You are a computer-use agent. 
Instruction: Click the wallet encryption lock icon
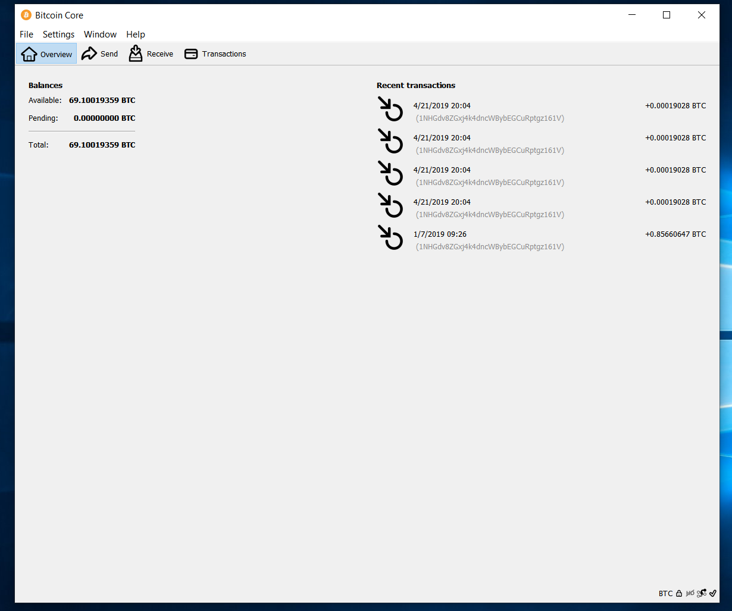pyautogui.click(x=679, y=593)
